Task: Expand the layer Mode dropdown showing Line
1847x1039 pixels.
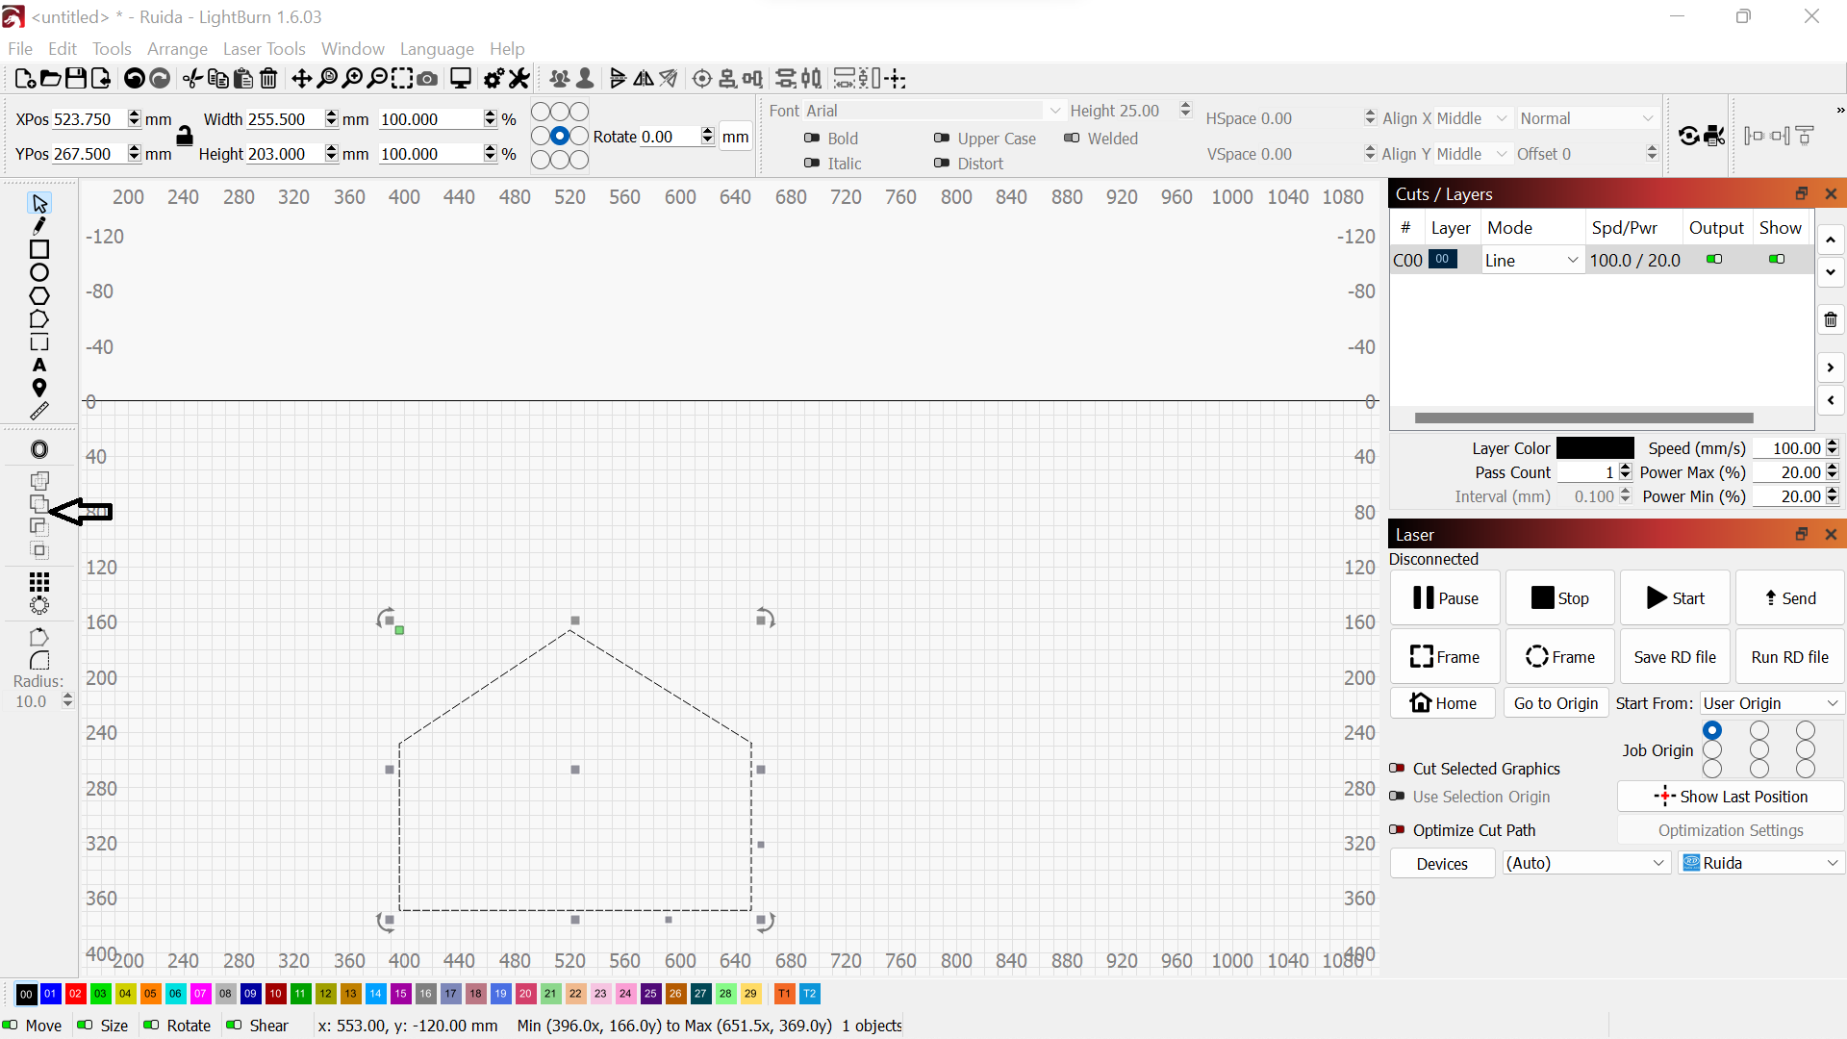Action: tap(1531, 260)
